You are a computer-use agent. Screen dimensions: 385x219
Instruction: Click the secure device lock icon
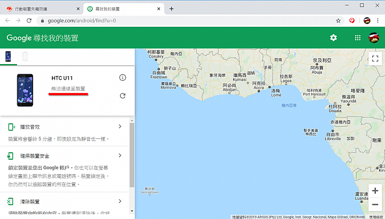pos(10,156)
